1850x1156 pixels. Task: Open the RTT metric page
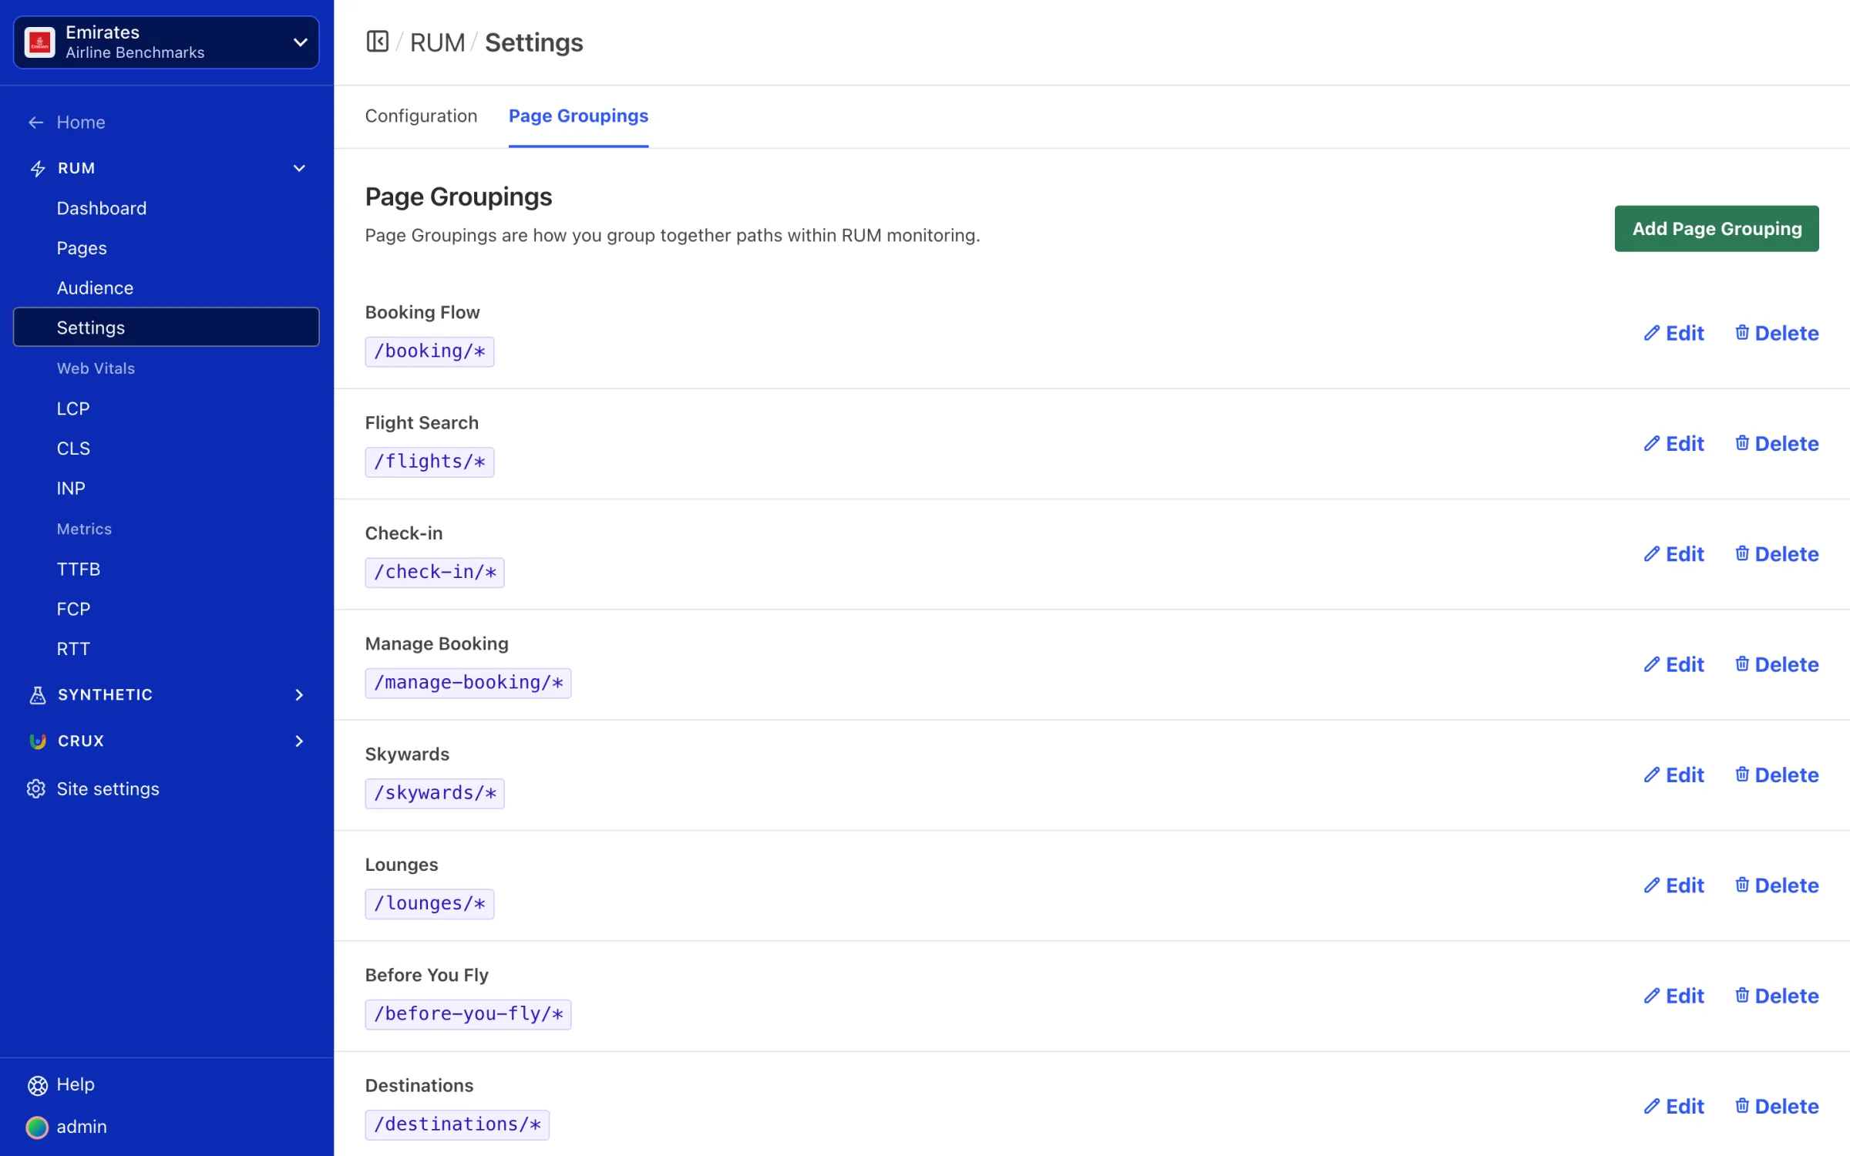pyautogui.click(x=73, y=650)
